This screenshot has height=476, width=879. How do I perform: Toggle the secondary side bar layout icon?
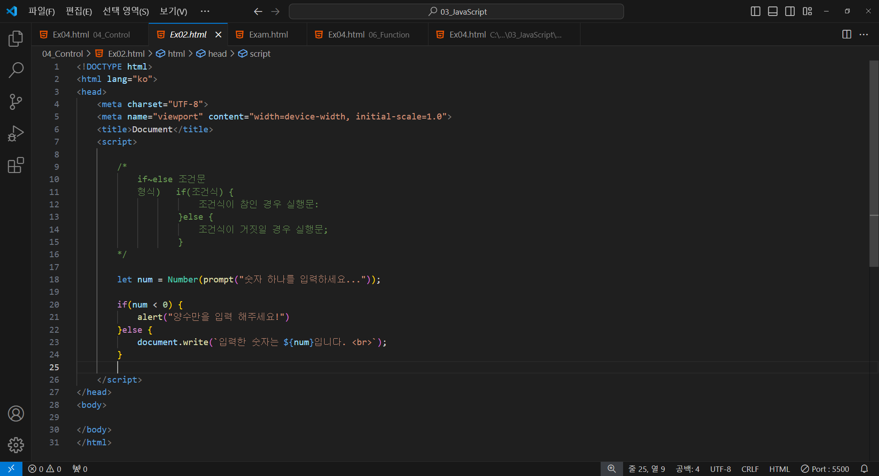[x=790, y=11]
